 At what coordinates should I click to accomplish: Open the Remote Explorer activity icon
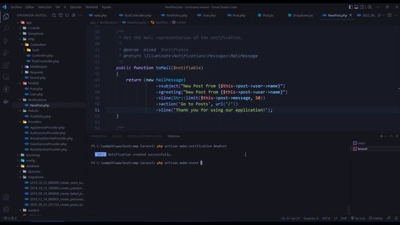click(6, 77)
